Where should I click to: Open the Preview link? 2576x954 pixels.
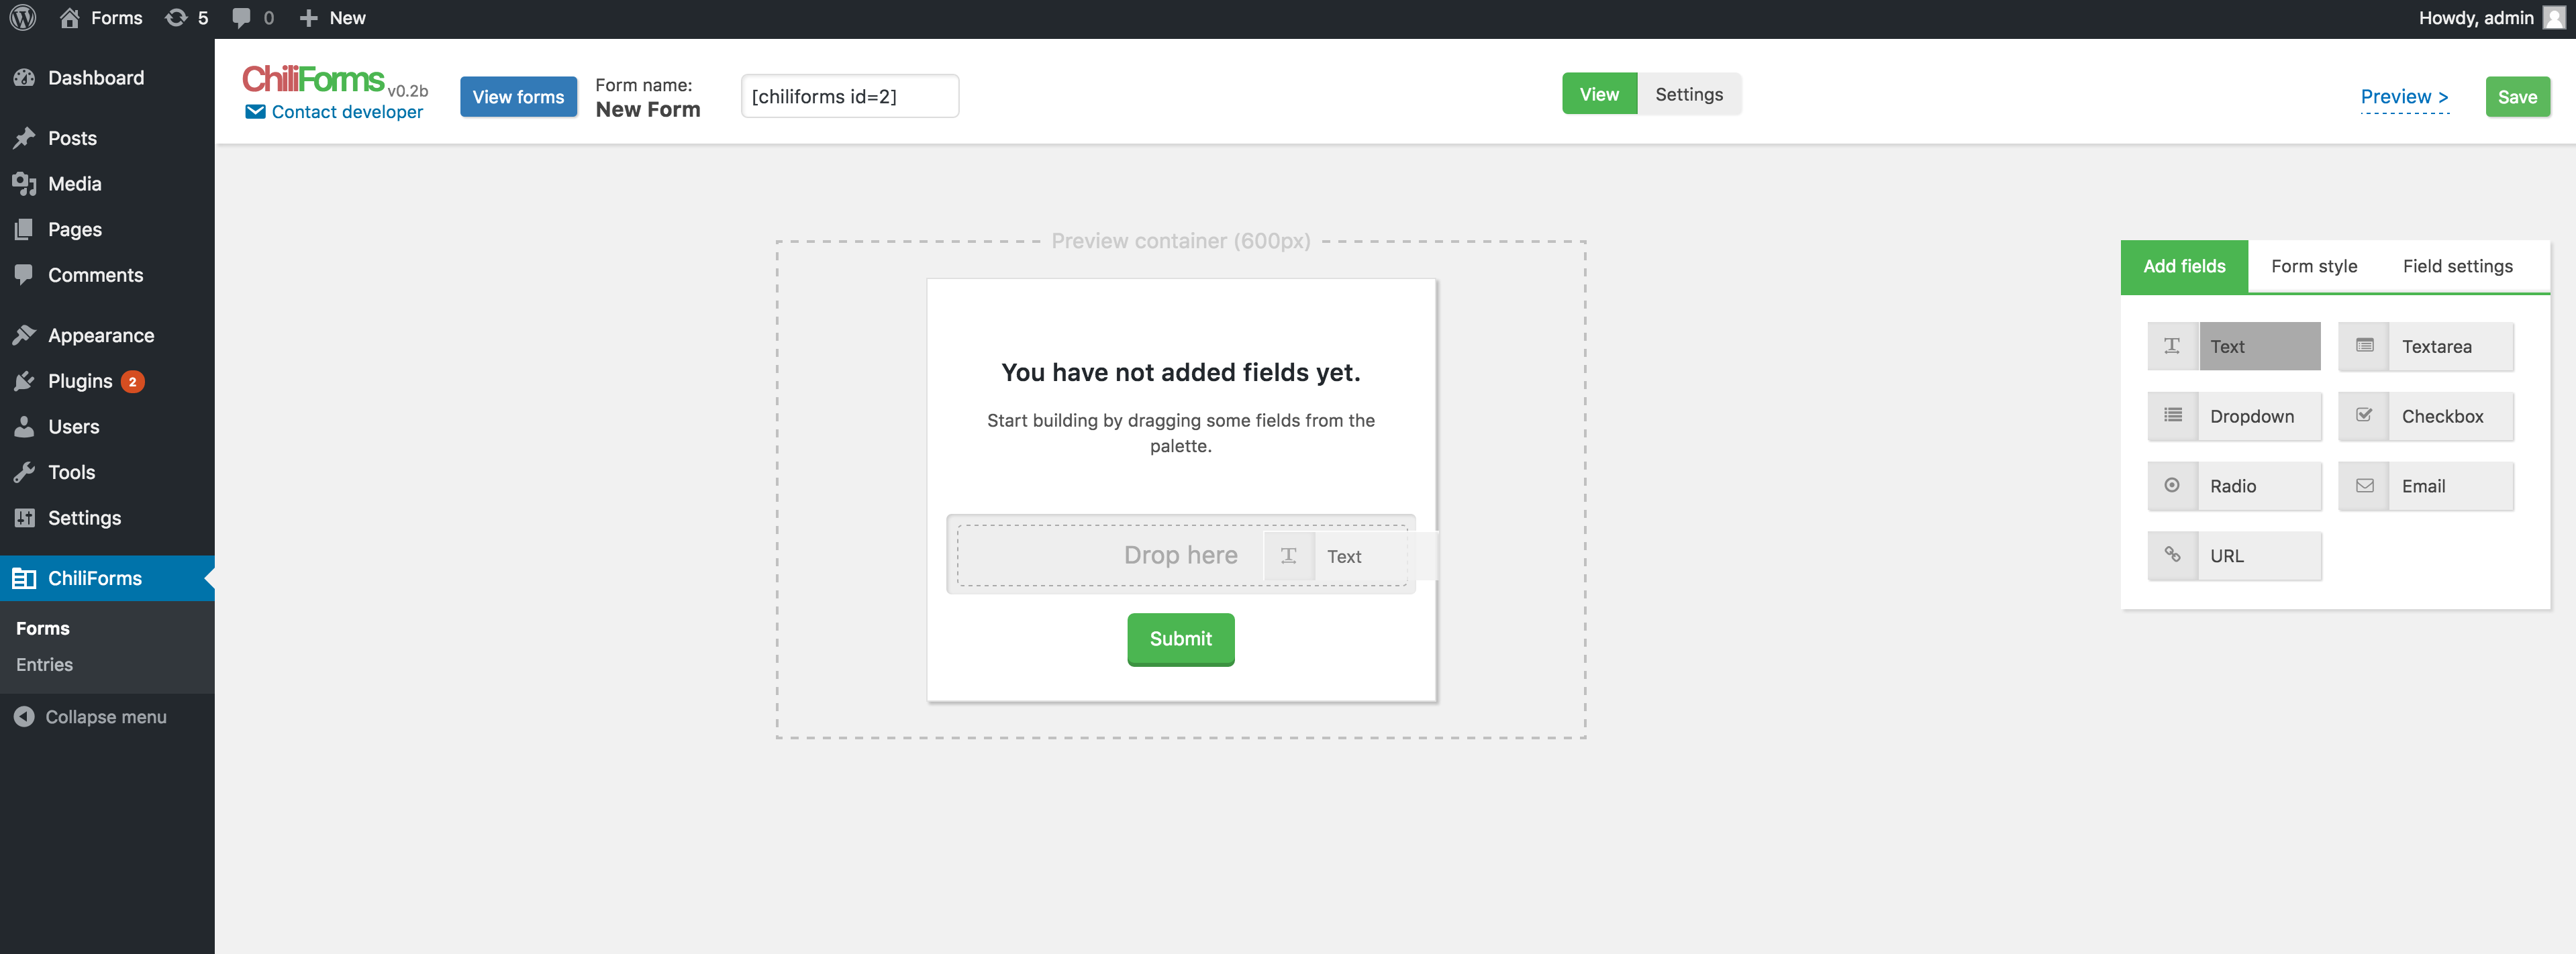(2404, 97)
